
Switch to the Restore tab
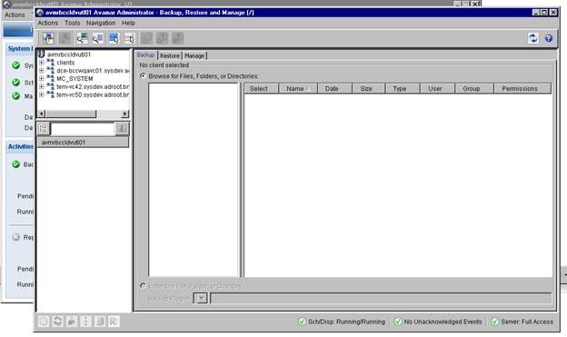[170, 55]
